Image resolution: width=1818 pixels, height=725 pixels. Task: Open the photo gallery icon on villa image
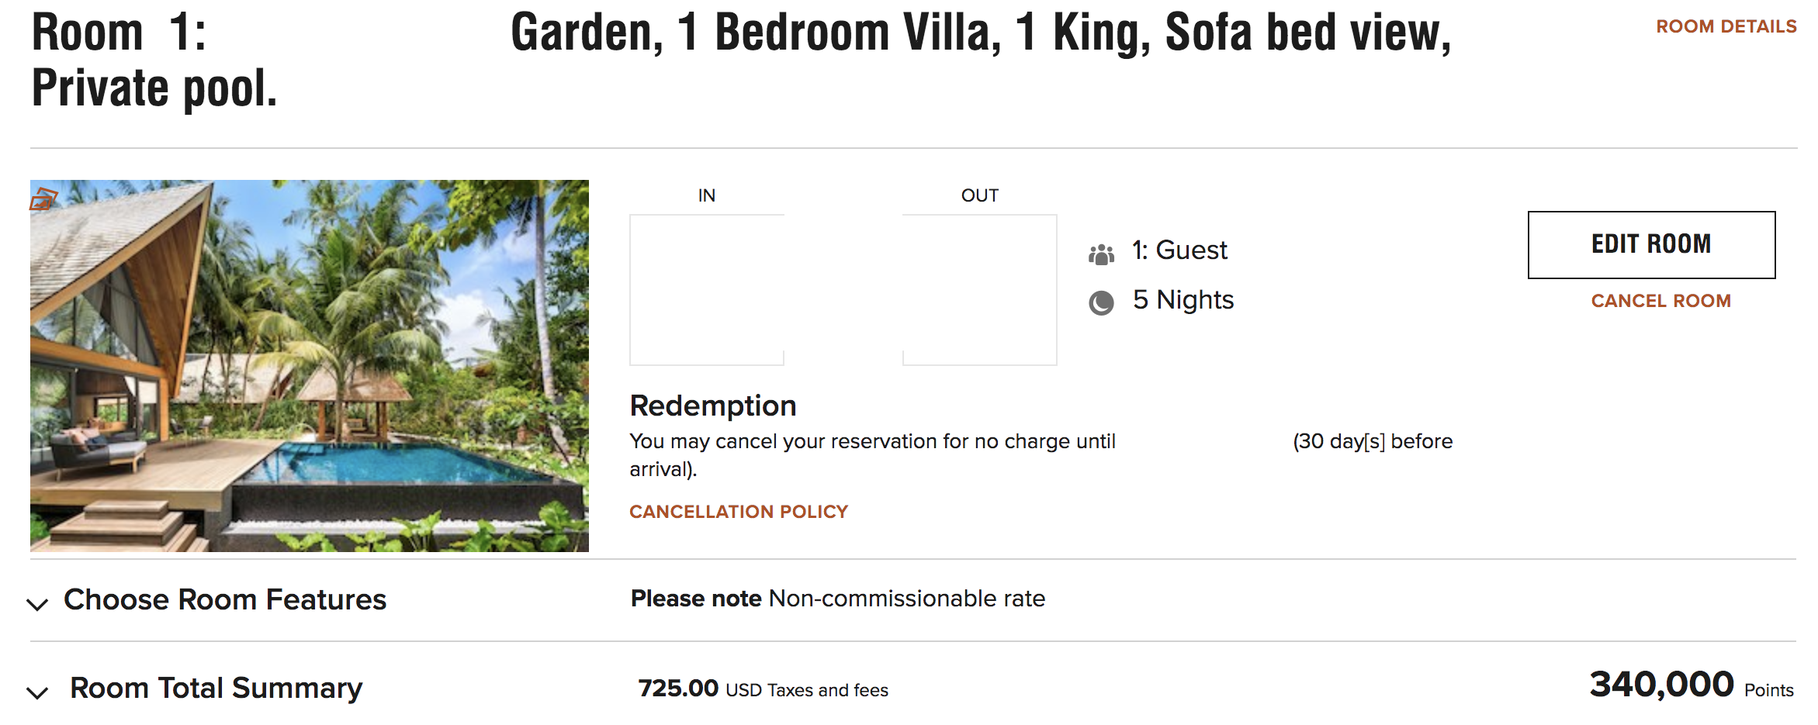[43, 199]
